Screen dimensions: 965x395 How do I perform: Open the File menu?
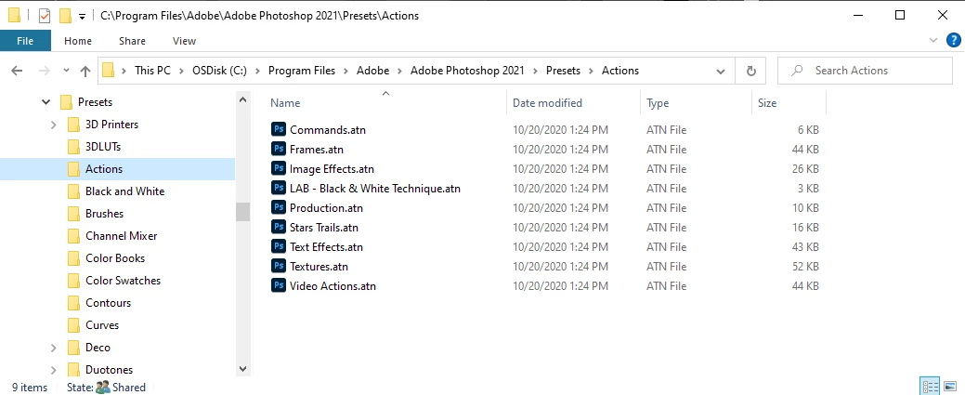coord(25,41)
